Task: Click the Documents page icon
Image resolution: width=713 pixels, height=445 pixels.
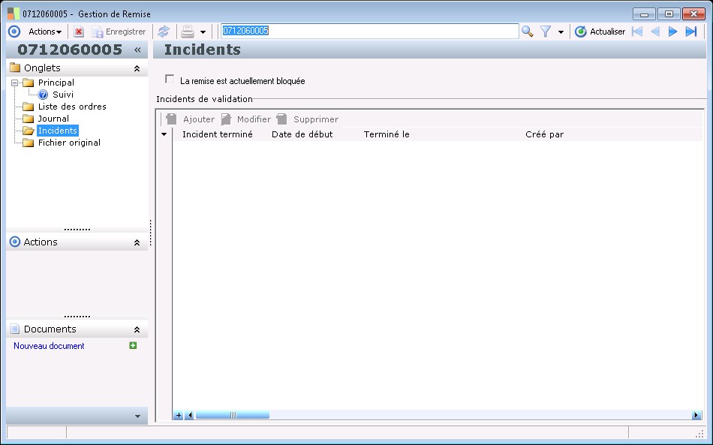Action: [15, 329]
